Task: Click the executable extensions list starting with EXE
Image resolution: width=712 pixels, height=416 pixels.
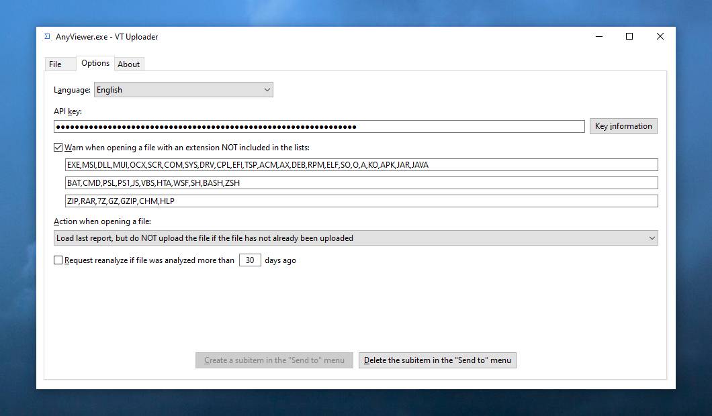Action: pyautogui.click(x=361, y=164)
